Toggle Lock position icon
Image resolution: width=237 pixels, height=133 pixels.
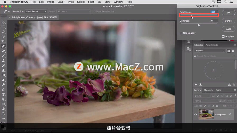click(209, 106)
